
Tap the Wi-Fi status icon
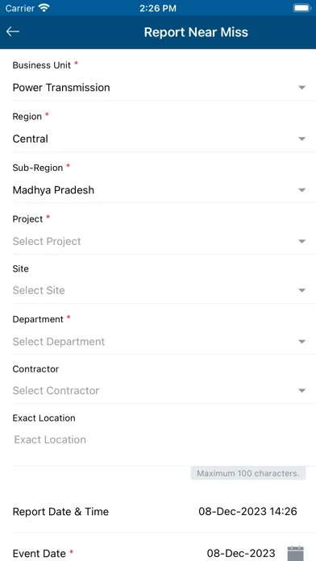(x=44, y=8)
